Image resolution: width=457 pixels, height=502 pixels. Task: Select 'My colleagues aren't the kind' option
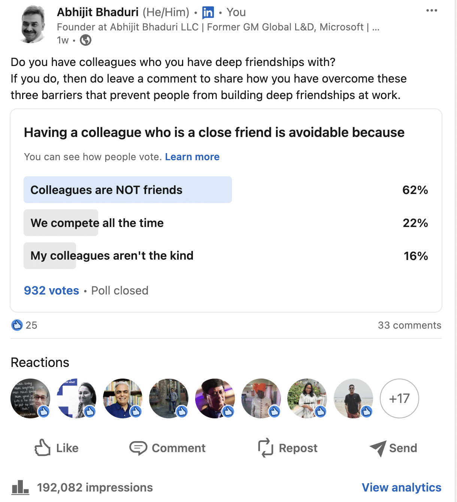[112, 256]
